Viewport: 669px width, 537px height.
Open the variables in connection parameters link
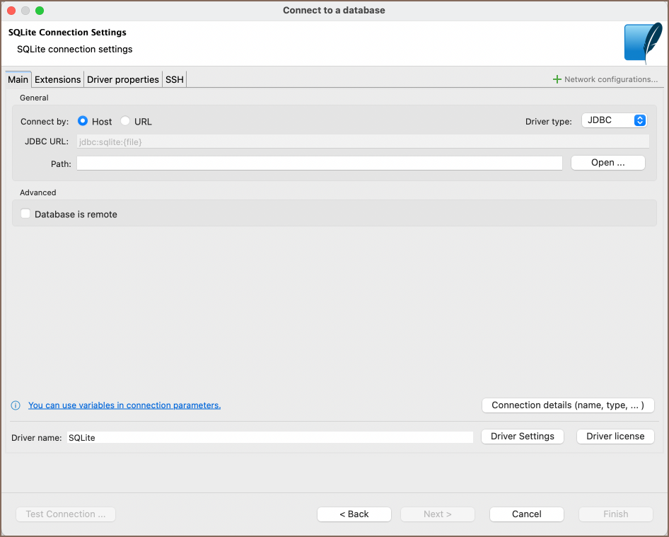coord(124,405)
